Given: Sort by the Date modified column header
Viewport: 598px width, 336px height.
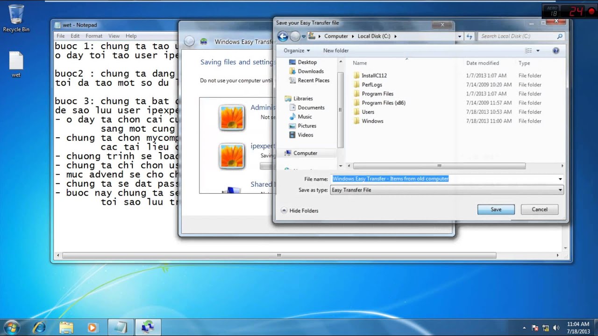Looking at the screenshot, I should pyautogui.click(x=483, y=63).
